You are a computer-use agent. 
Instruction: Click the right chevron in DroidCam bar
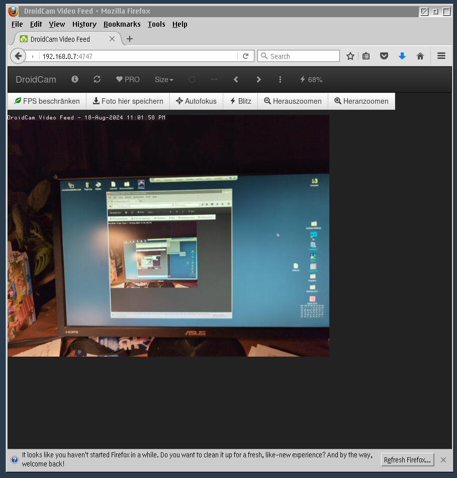click(258, 79)
